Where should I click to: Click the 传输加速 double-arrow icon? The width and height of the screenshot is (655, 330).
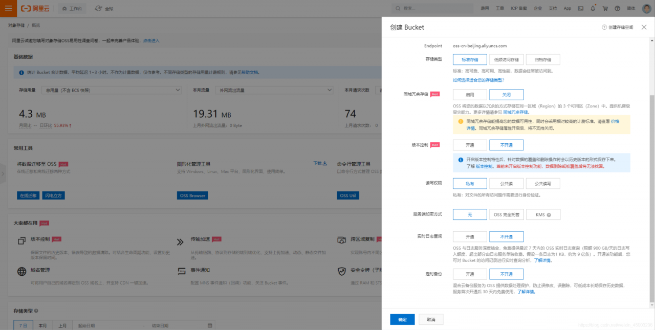click(x=180, y=242)
